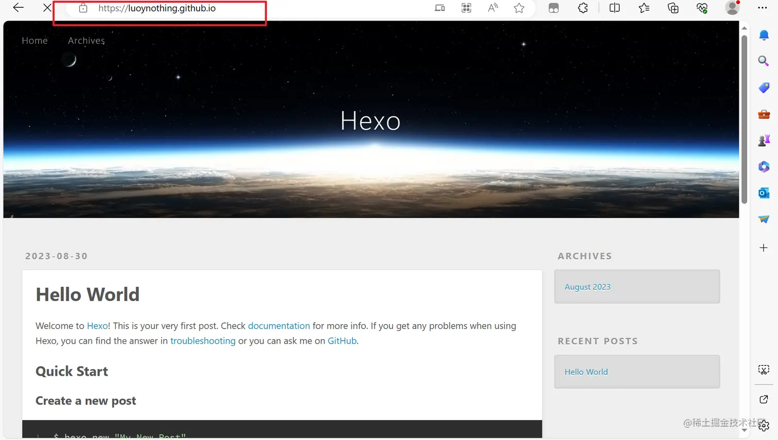The width and height of the screenshot is (778, 440).
Task: Click the Create a new post heading
Action: [85, 401]
